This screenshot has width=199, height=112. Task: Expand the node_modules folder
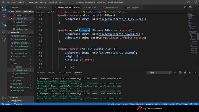point(19,56)
